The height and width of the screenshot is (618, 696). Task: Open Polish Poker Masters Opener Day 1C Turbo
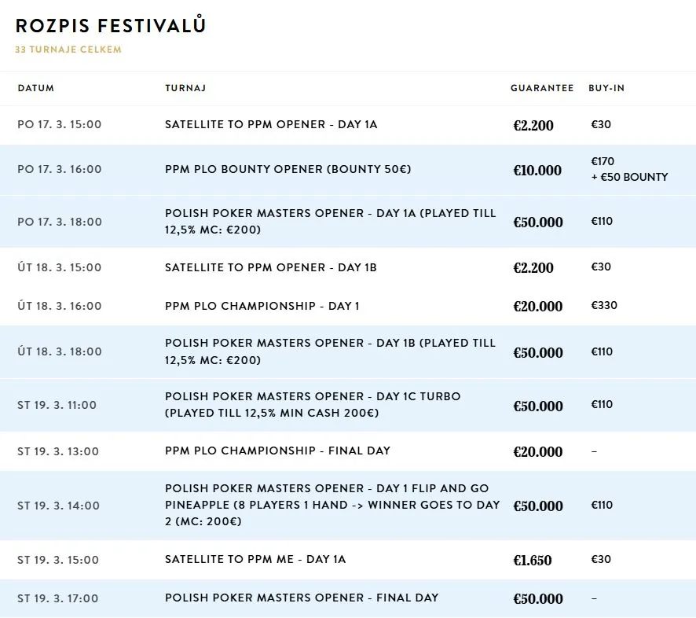348,405
